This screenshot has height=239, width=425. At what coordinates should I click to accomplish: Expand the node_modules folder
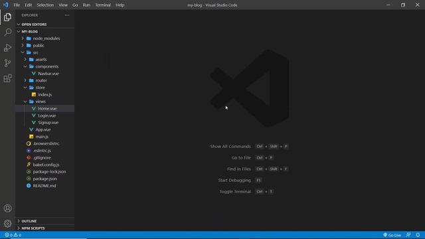pos(44,39)
